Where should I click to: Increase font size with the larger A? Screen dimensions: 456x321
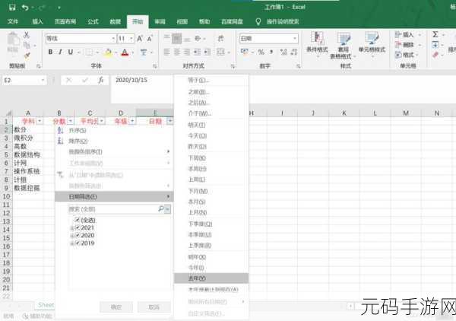tap(140, 39)
